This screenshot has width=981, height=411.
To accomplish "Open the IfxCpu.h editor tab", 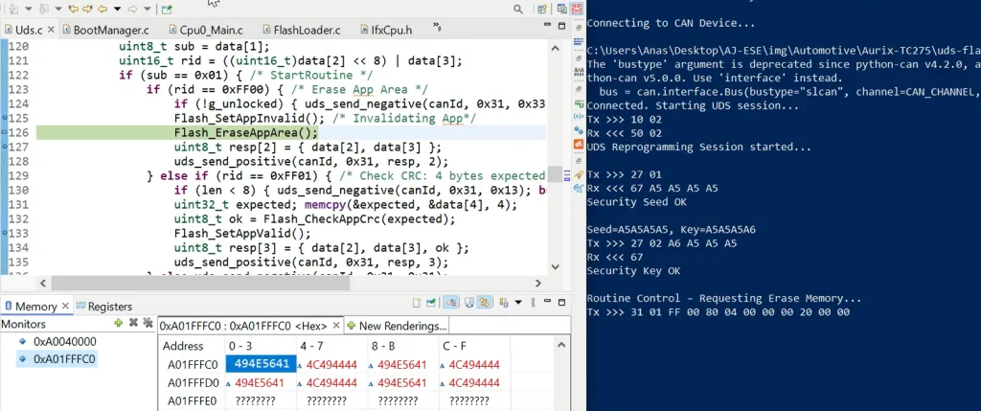I will pos(389,30).
